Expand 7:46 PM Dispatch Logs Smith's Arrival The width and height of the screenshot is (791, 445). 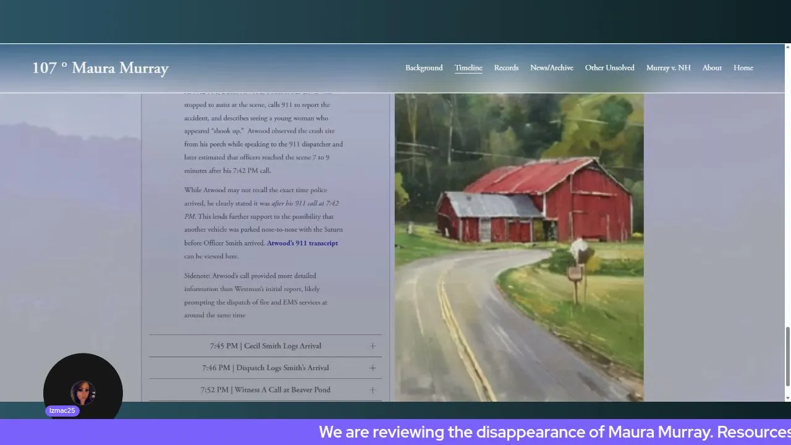[265, 368]
